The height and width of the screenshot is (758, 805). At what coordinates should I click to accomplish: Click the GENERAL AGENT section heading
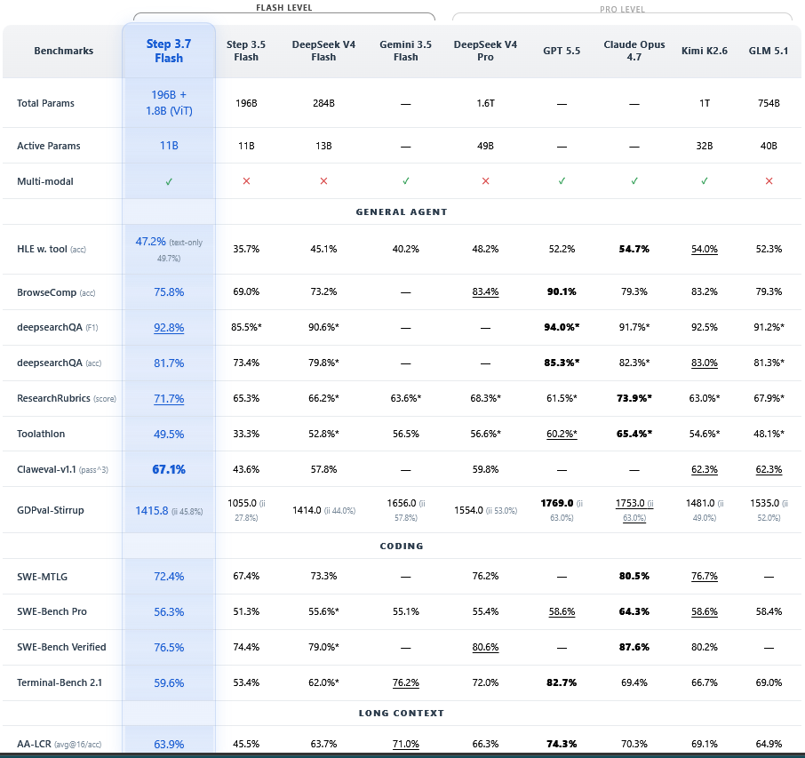pyautogui.click(x=402, y=212)
